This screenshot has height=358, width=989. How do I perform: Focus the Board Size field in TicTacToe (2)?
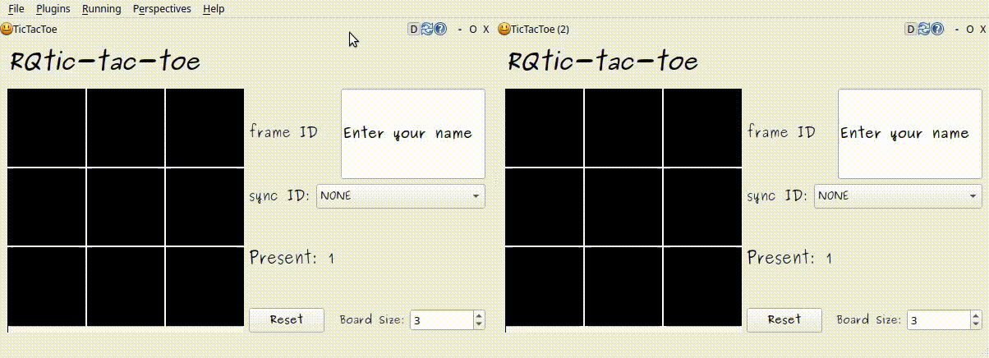click(x=939, y=320)
